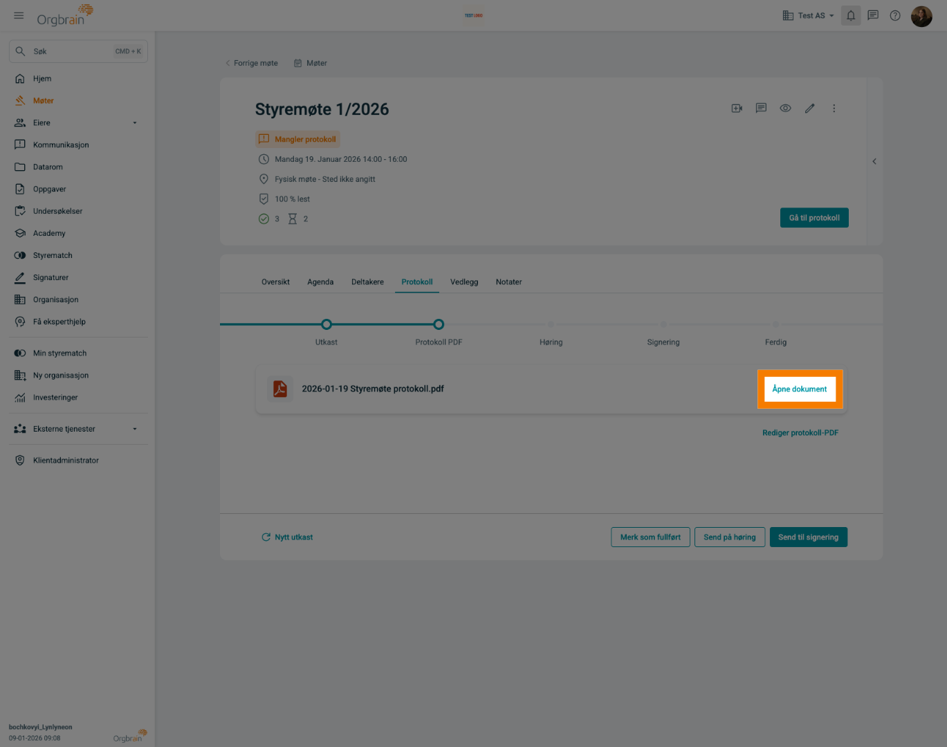Click the Søk search field
Viewport: 947px width, 747px height.
coord(78,51)
